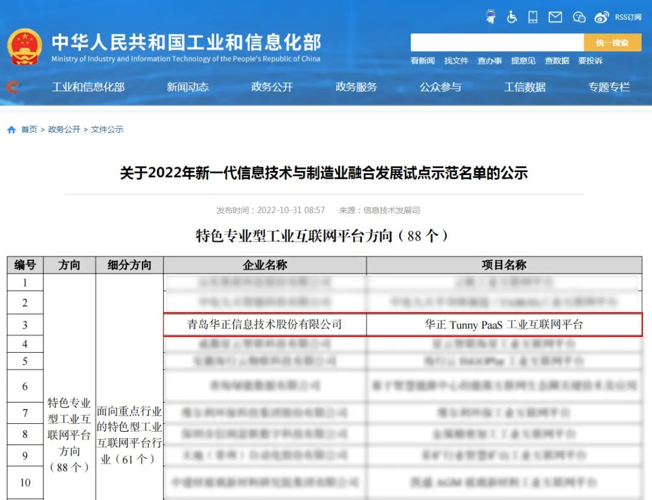The image size is (652, 500).
Task: Select 政务公开 in the main navigation bar
Action: click(272, 87)
